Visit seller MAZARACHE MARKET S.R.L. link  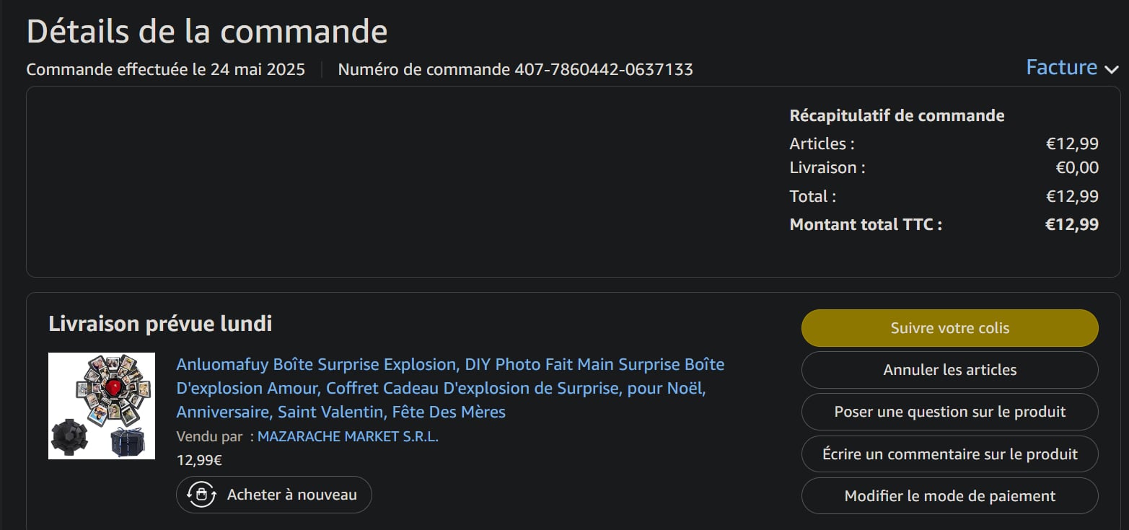pyautogui.click(x=348, y=436)
